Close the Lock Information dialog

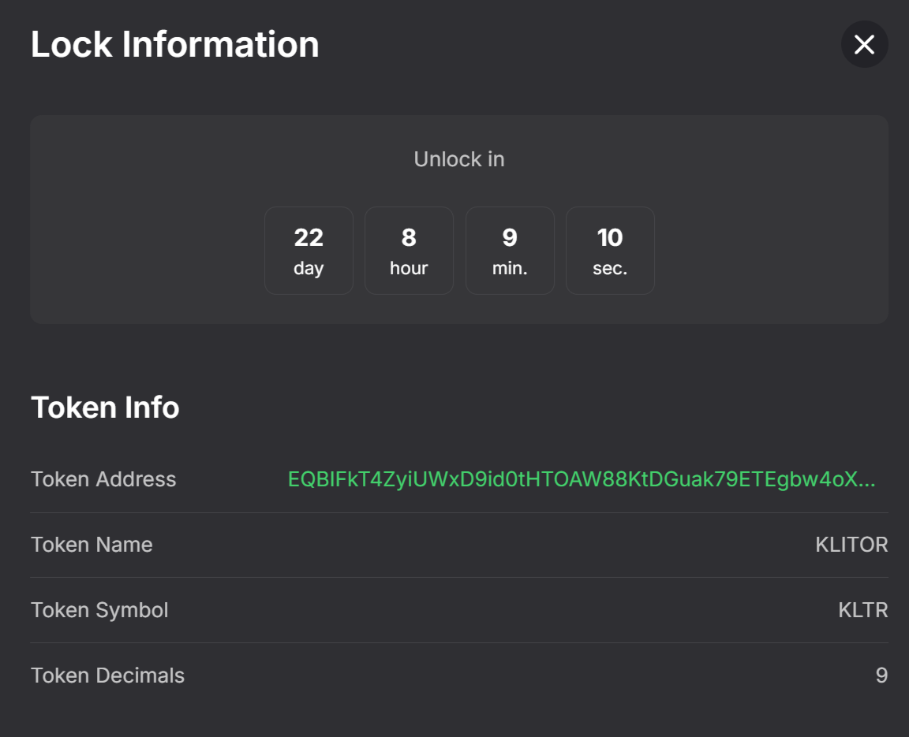pos(864,44)
